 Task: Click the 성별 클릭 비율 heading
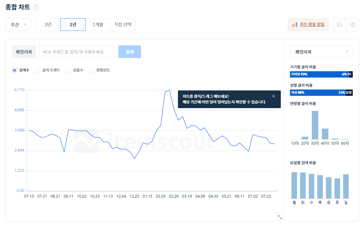[301, 85]
